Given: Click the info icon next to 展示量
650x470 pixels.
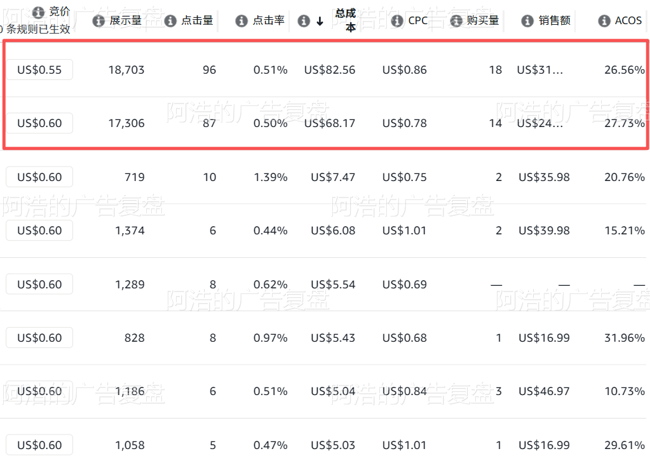Looking at the screenshot, I should point(98,21).
